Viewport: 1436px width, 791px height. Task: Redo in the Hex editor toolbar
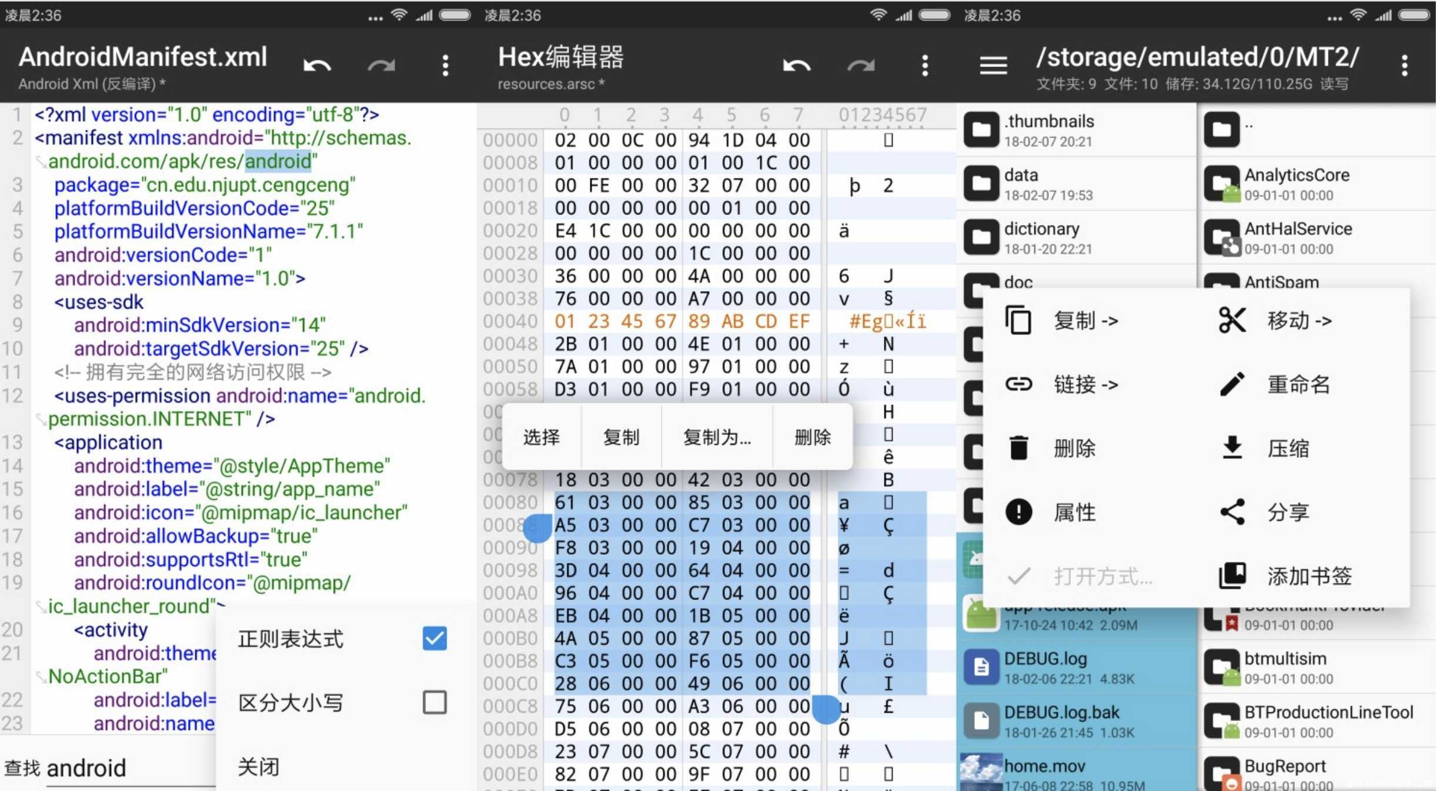[861, 65]
